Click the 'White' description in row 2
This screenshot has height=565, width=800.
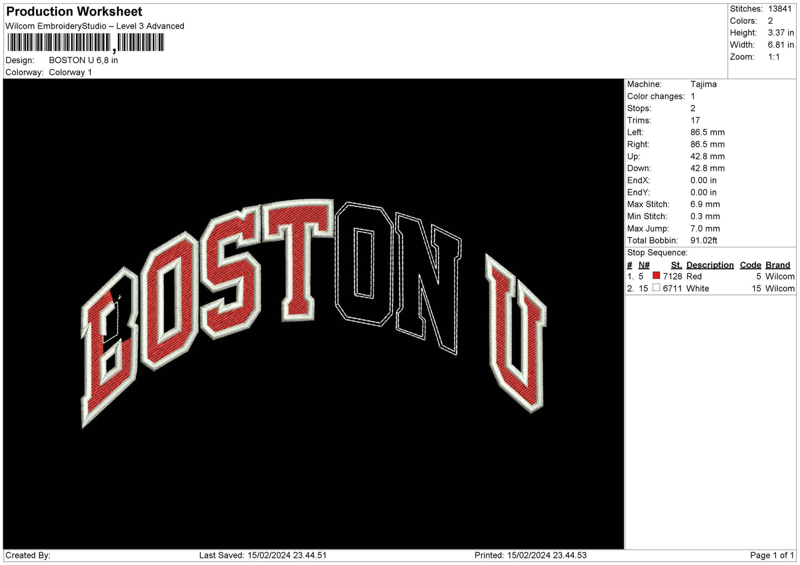coord(698,288)
